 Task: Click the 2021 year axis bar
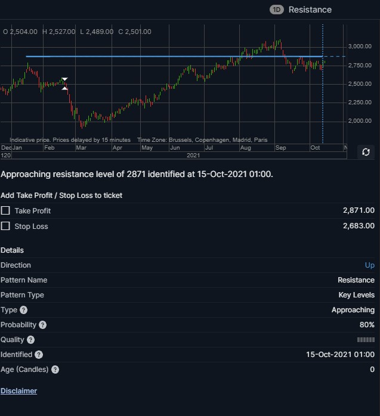pos(179,156)
